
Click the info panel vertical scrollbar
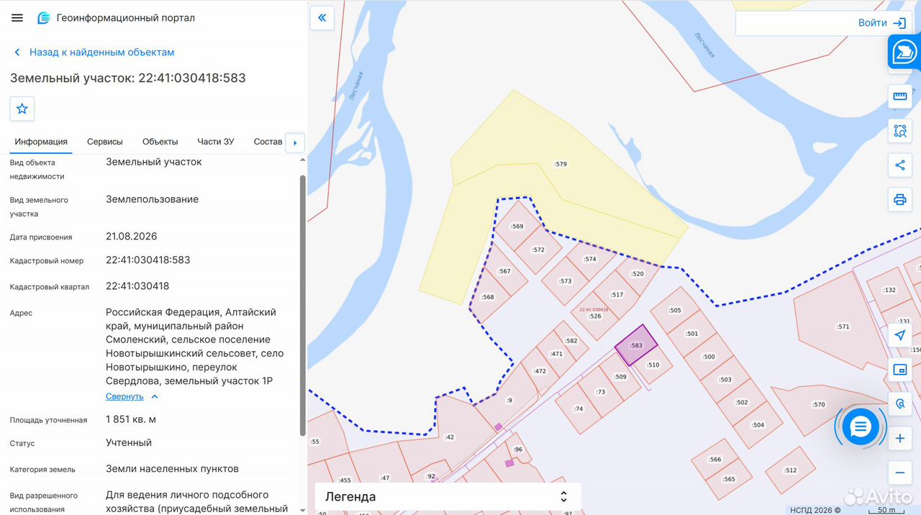[303, 305]
